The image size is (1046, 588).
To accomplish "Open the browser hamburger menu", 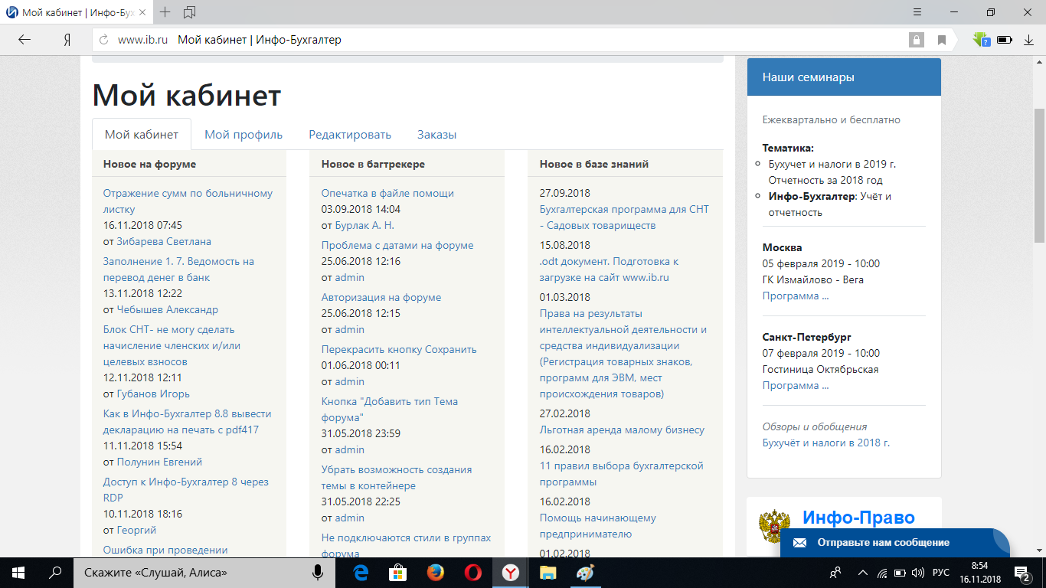I will [x=918, y=12].
